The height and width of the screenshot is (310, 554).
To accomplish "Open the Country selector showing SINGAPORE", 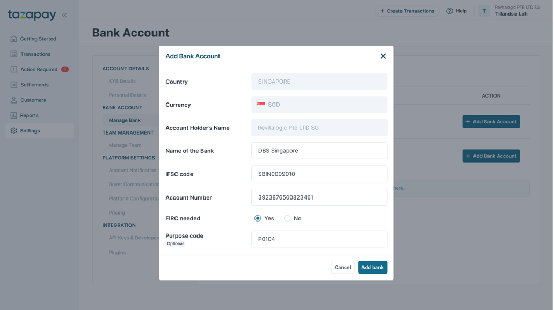I will (319, 82).
